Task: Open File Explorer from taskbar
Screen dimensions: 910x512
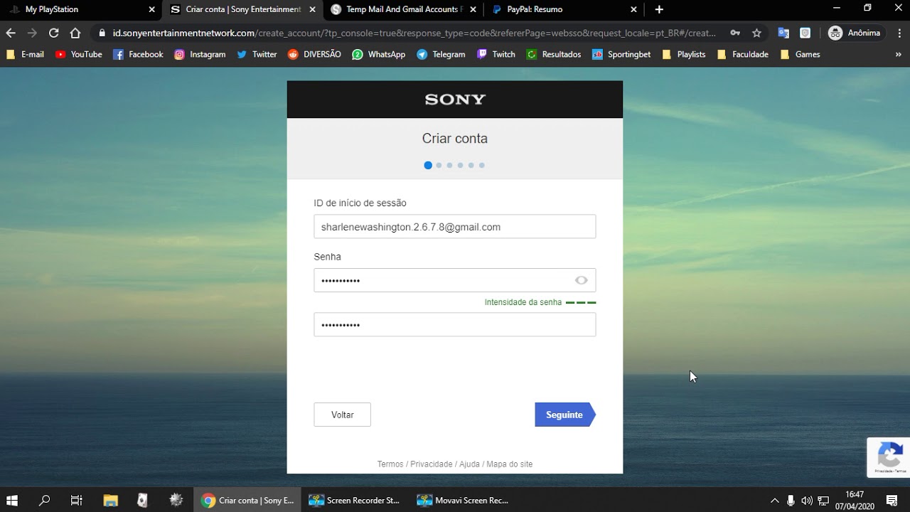Action: (110, 501)
